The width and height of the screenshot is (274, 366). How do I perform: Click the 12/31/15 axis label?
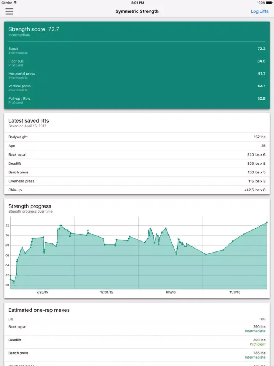point(106,292)
